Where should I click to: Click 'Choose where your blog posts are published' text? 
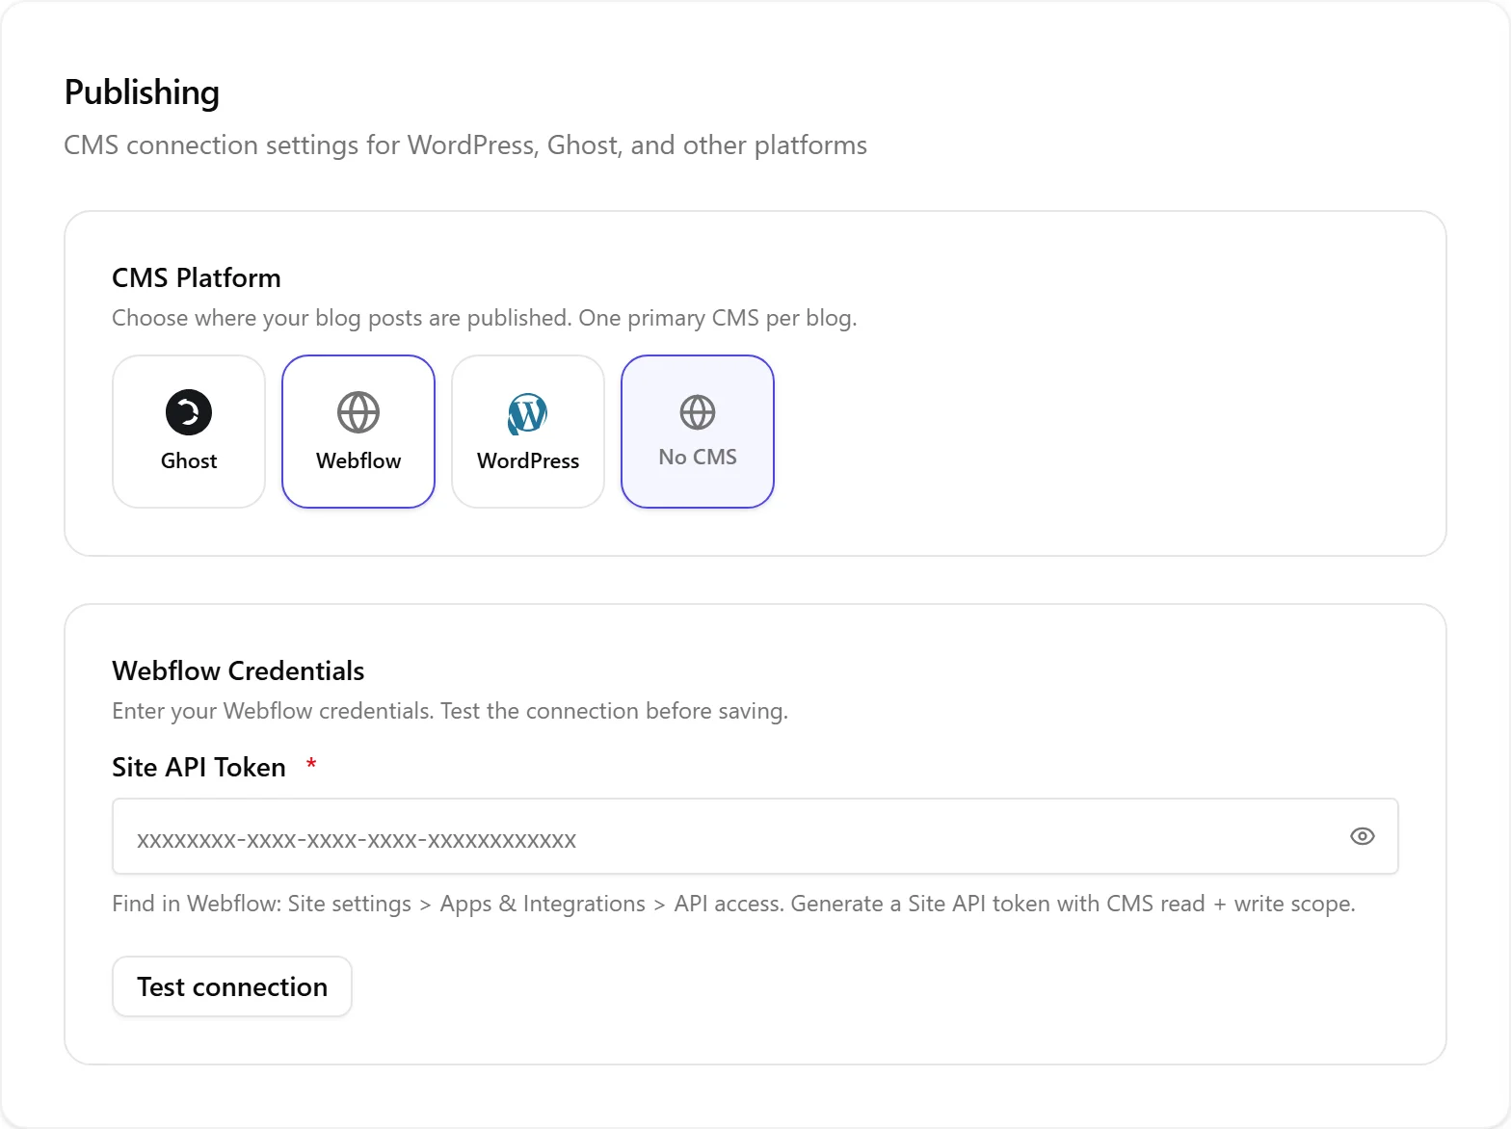484,318
